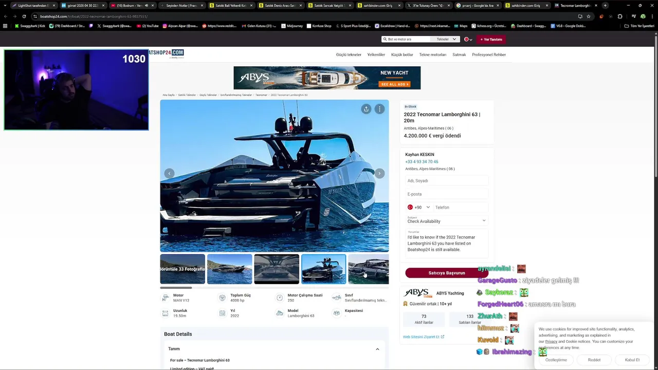Click the Uzunluk length icon
658x370 pixels.
click(x=166, y=313)
